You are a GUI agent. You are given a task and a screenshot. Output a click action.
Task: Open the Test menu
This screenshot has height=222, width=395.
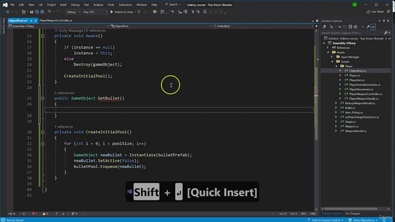coord(86,5)
